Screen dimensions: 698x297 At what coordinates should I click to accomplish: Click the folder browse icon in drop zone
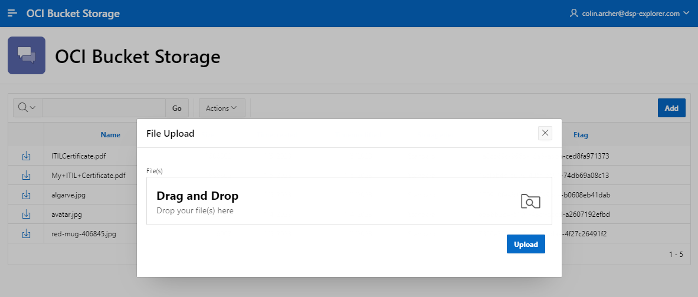click(x=530, y=202)
